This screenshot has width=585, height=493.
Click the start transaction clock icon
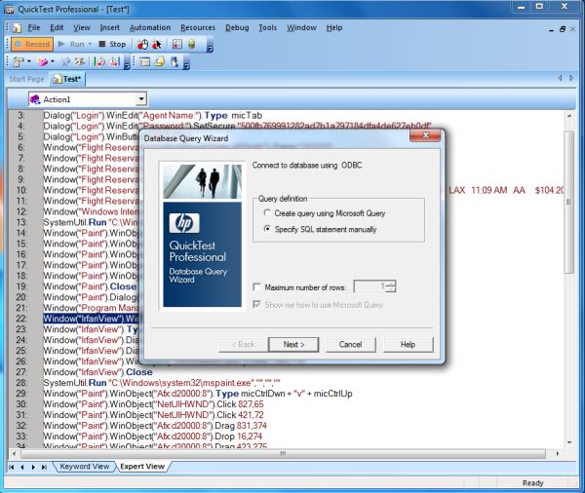[99, 62]
